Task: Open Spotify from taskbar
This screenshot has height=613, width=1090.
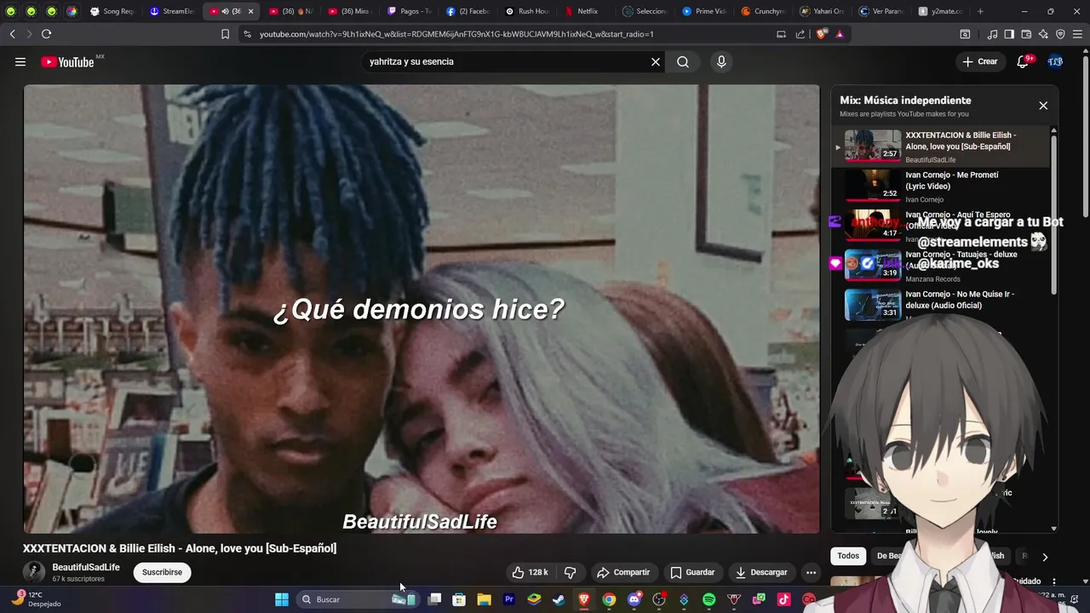Action: [x=708, y=599]
